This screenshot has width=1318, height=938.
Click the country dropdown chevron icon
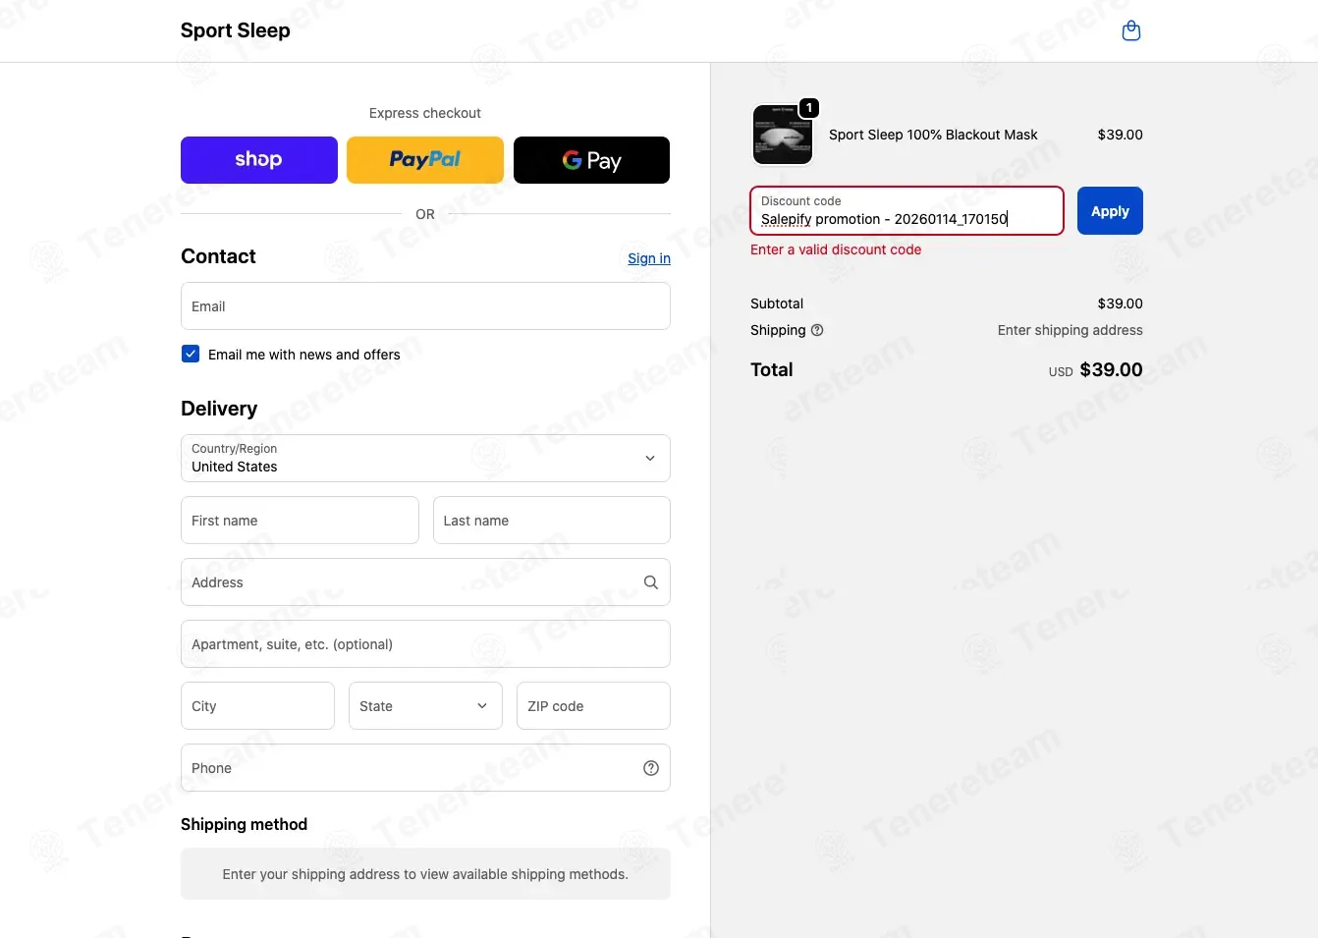tap(649, 459)
